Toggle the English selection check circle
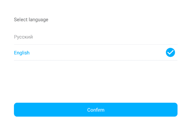193x129 pixels. pos(170,53)
